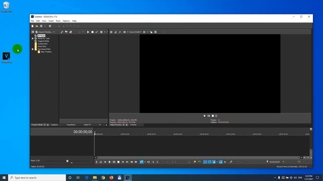
Task: Select Smart Bins folder
Action: pyautogui.click(x=42, y=46)
